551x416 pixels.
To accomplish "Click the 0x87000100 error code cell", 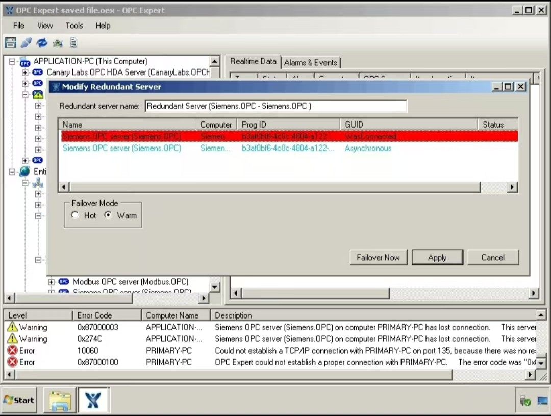I will [x=97, y=362].
